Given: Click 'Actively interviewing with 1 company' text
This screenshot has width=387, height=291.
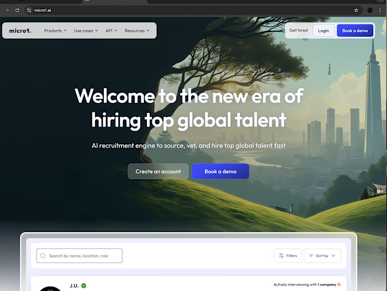Looking at the screenshot, I should tap(305, 285).
